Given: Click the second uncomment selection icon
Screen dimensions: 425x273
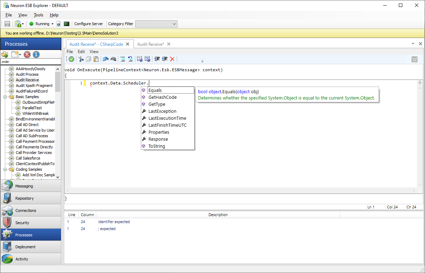Looking at the screenshot, I should [147, 59].
